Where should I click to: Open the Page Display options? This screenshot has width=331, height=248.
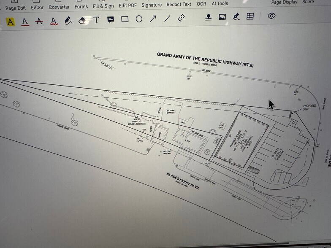click(x=284, y=2)
